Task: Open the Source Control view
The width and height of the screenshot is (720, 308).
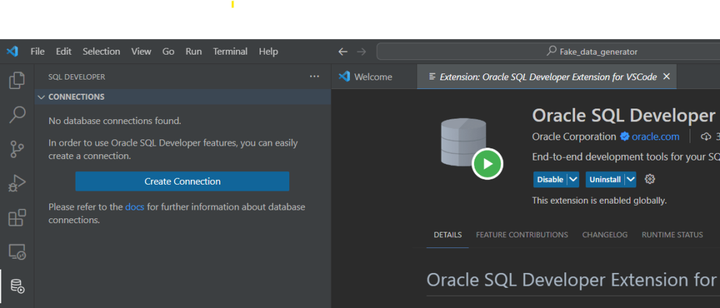Action: [x=17, y=149]
